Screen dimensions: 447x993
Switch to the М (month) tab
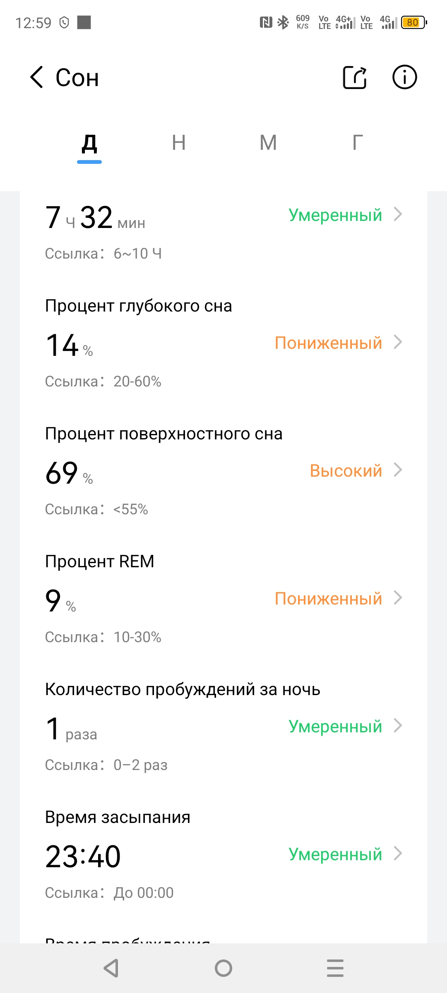(268, 143)
